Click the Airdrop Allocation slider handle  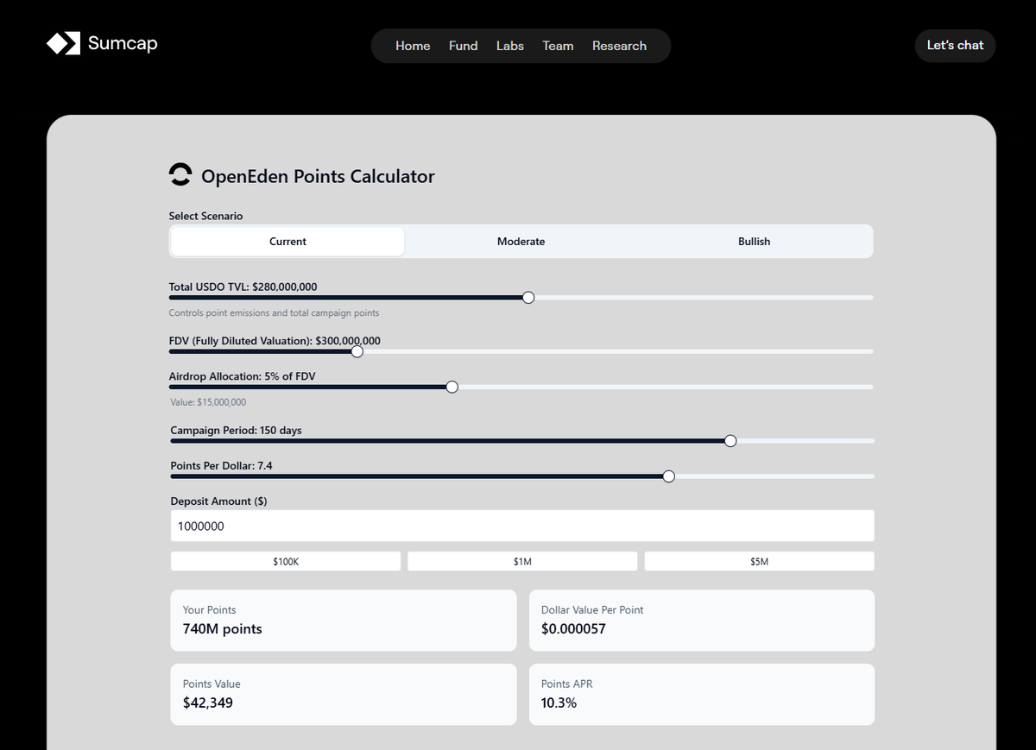[x=452, y=387]
